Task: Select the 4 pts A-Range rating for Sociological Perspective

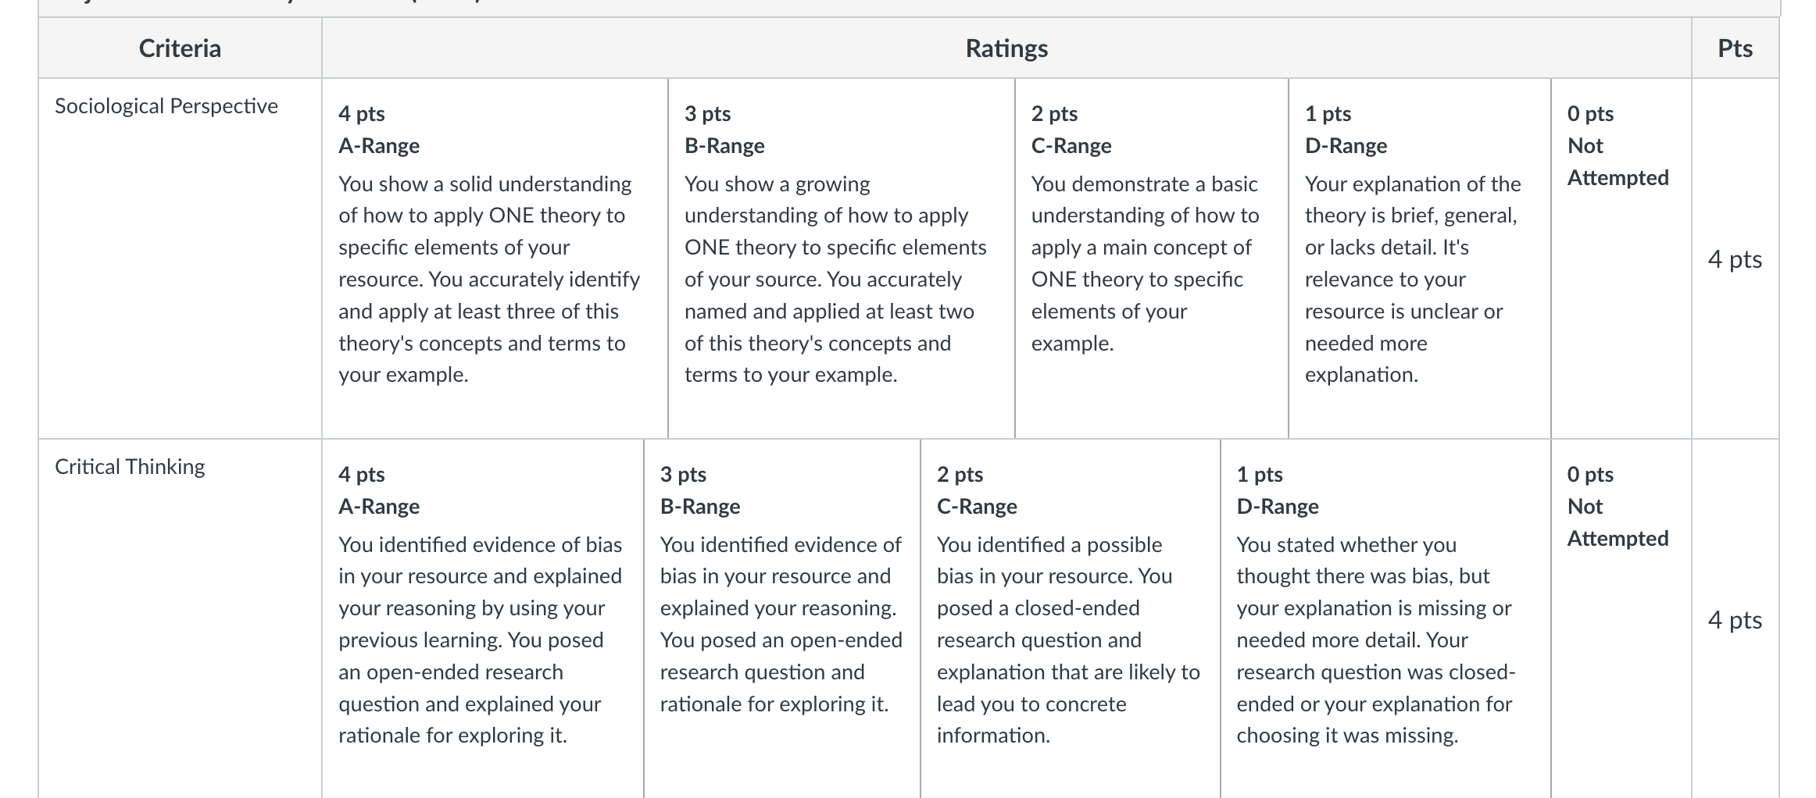Action: (495, 258)
